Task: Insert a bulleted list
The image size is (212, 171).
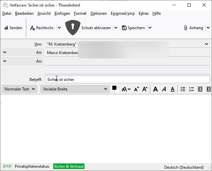Action: 183,89
